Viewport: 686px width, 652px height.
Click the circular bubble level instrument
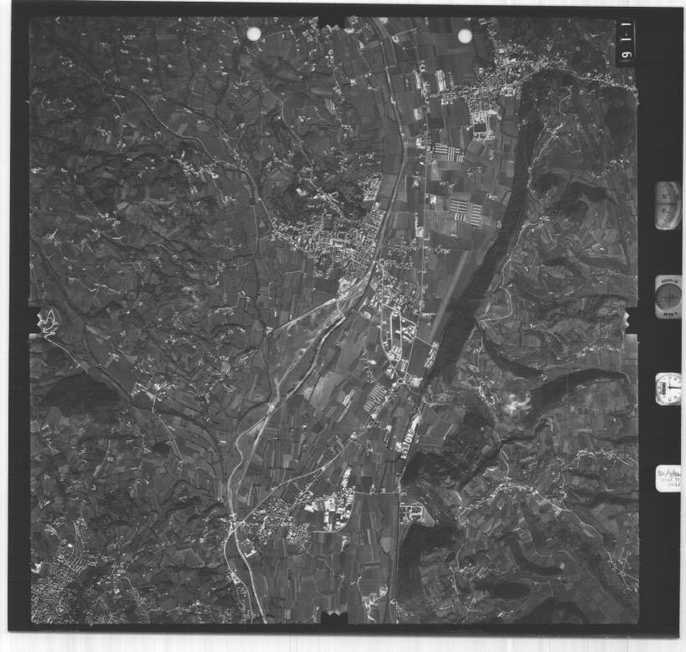[668, 297]
